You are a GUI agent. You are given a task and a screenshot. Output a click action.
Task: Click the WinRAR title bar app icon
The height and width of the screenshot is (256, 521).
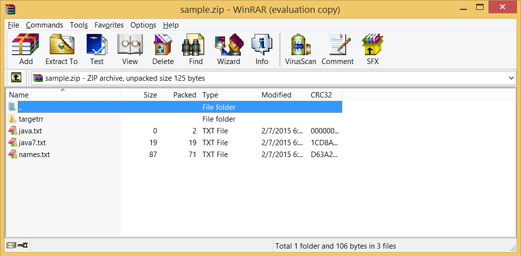[10, 9]
